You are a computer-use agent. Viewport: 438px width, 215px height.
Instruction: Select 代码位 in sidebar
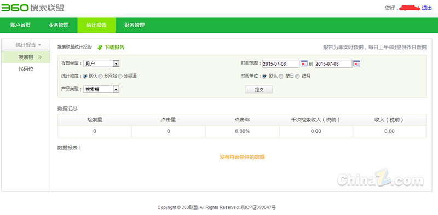point(26,69)
